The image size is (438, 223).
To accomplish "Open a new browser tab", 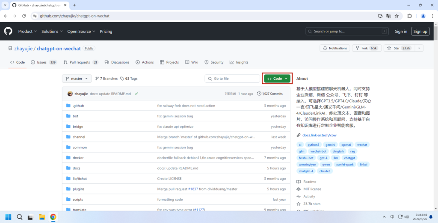I will pyautogui.click(x=74, y=5).
